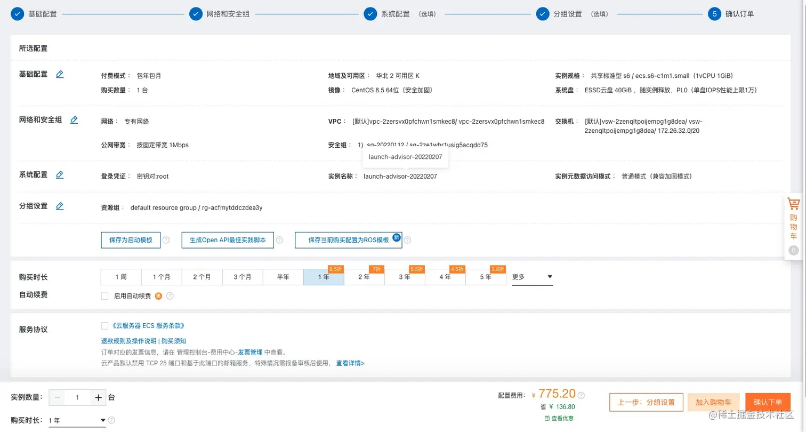This screenshot has height=432, width=806.
Task: Open the 购买须知 link
Action: coord(174,341)
